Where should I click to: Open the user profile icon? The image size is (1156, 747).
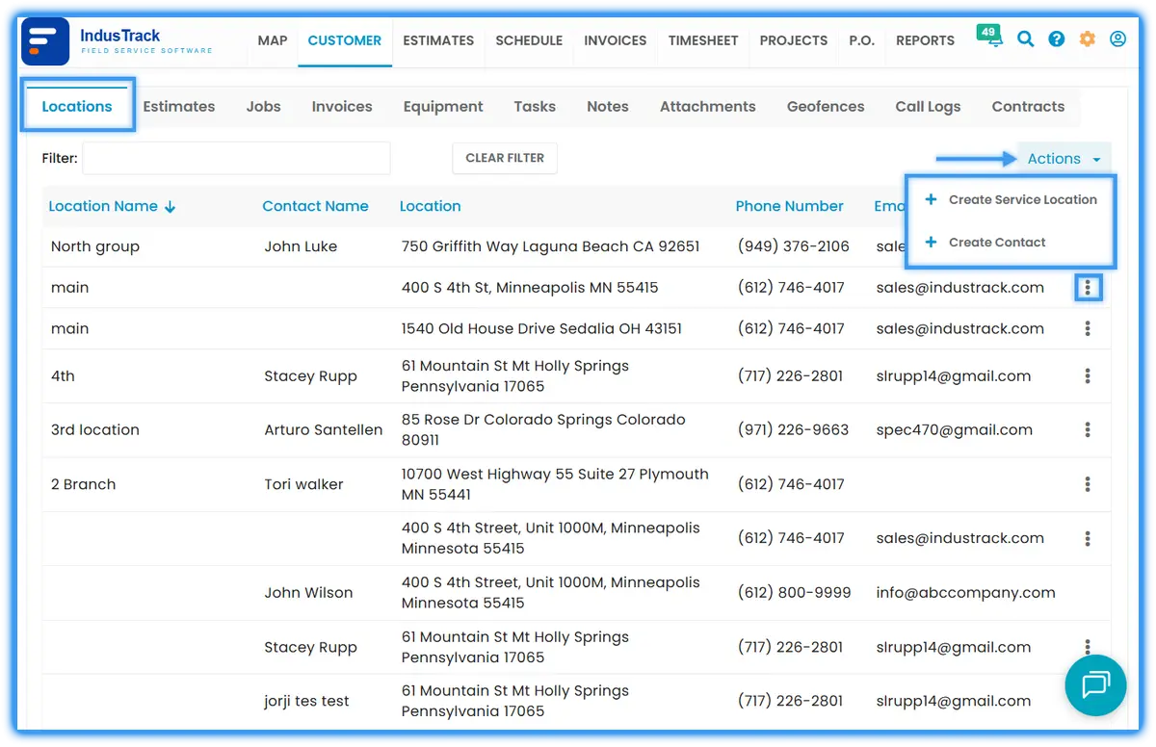click(1117, 39)
